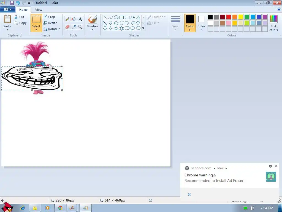Switch to the View tab
This screenshot has height=212, width=282.
[x=39, y=10]
